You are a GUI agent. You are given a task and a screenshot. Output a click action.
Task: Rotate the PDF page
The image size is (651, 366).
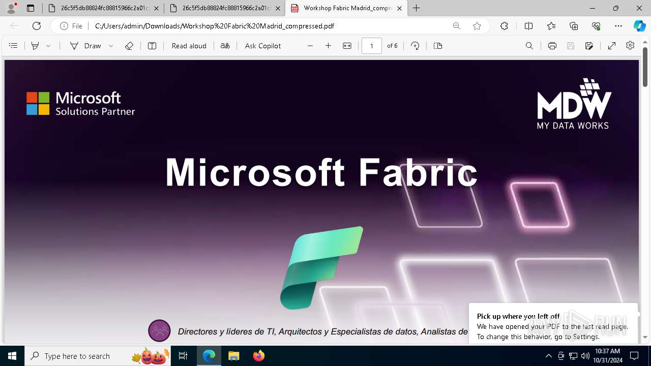(415, 46)
